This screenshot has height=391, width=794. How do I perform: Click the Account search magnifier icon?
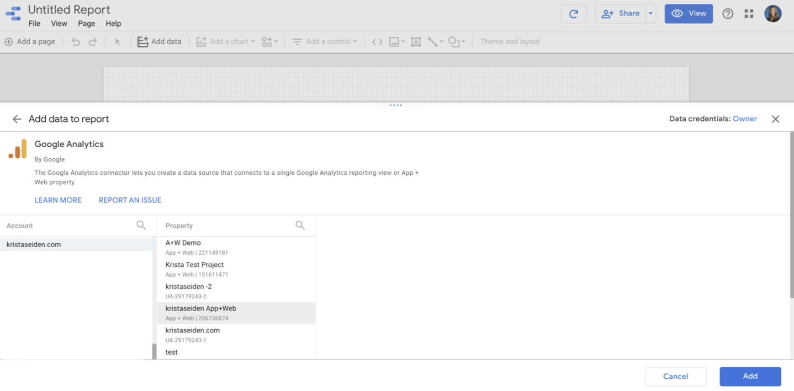pyautogui.click(x=141, y=225)
